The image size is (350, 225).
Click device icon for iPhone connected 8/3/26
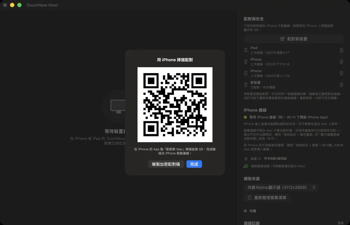(246, 62)
